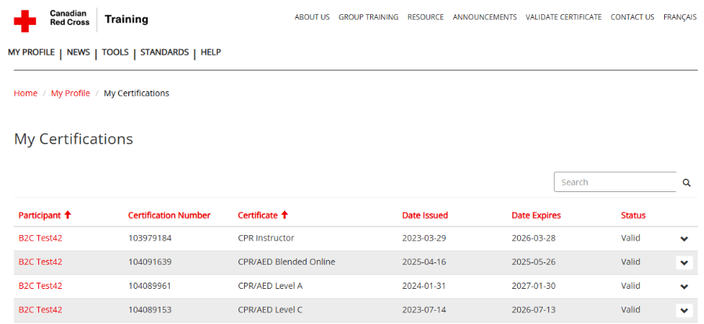This screenshot has height=324, width=704.
Task: Switch language to Français
Action: (680, 17)
